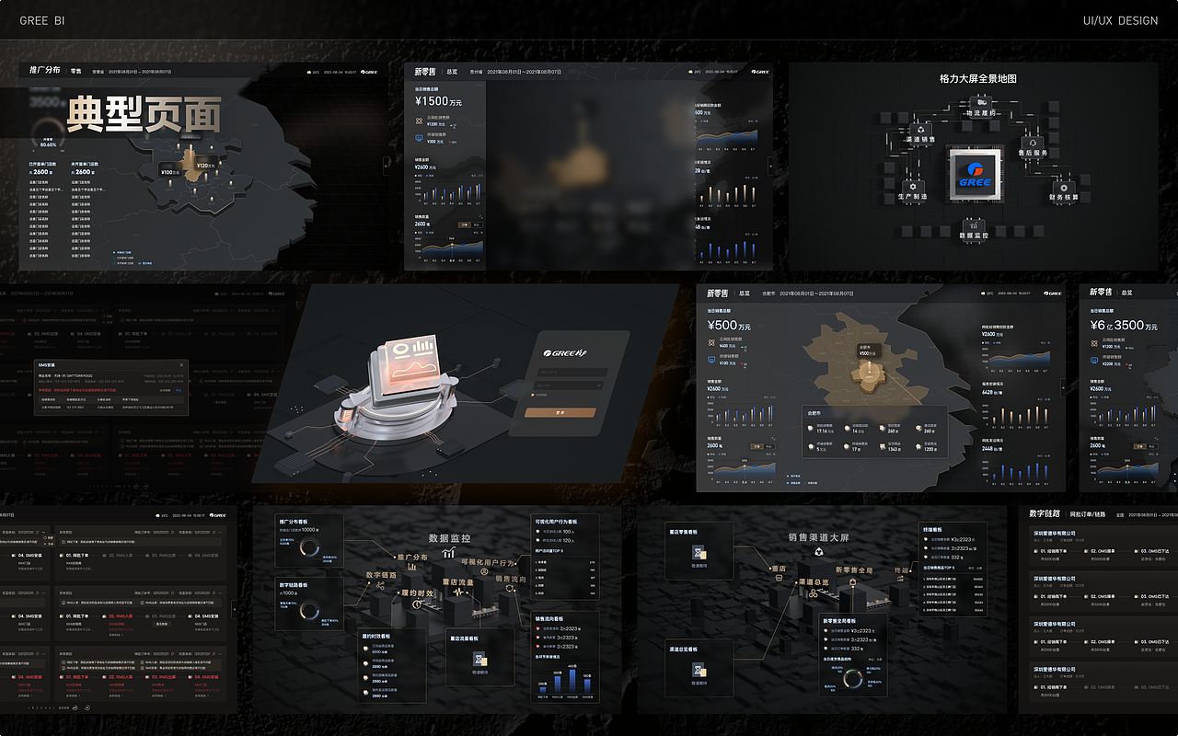The height and width of the screenshot is (736, 1178).
Task: Click the 渠道总览 node icon
Action: click(x=814, y=593)
